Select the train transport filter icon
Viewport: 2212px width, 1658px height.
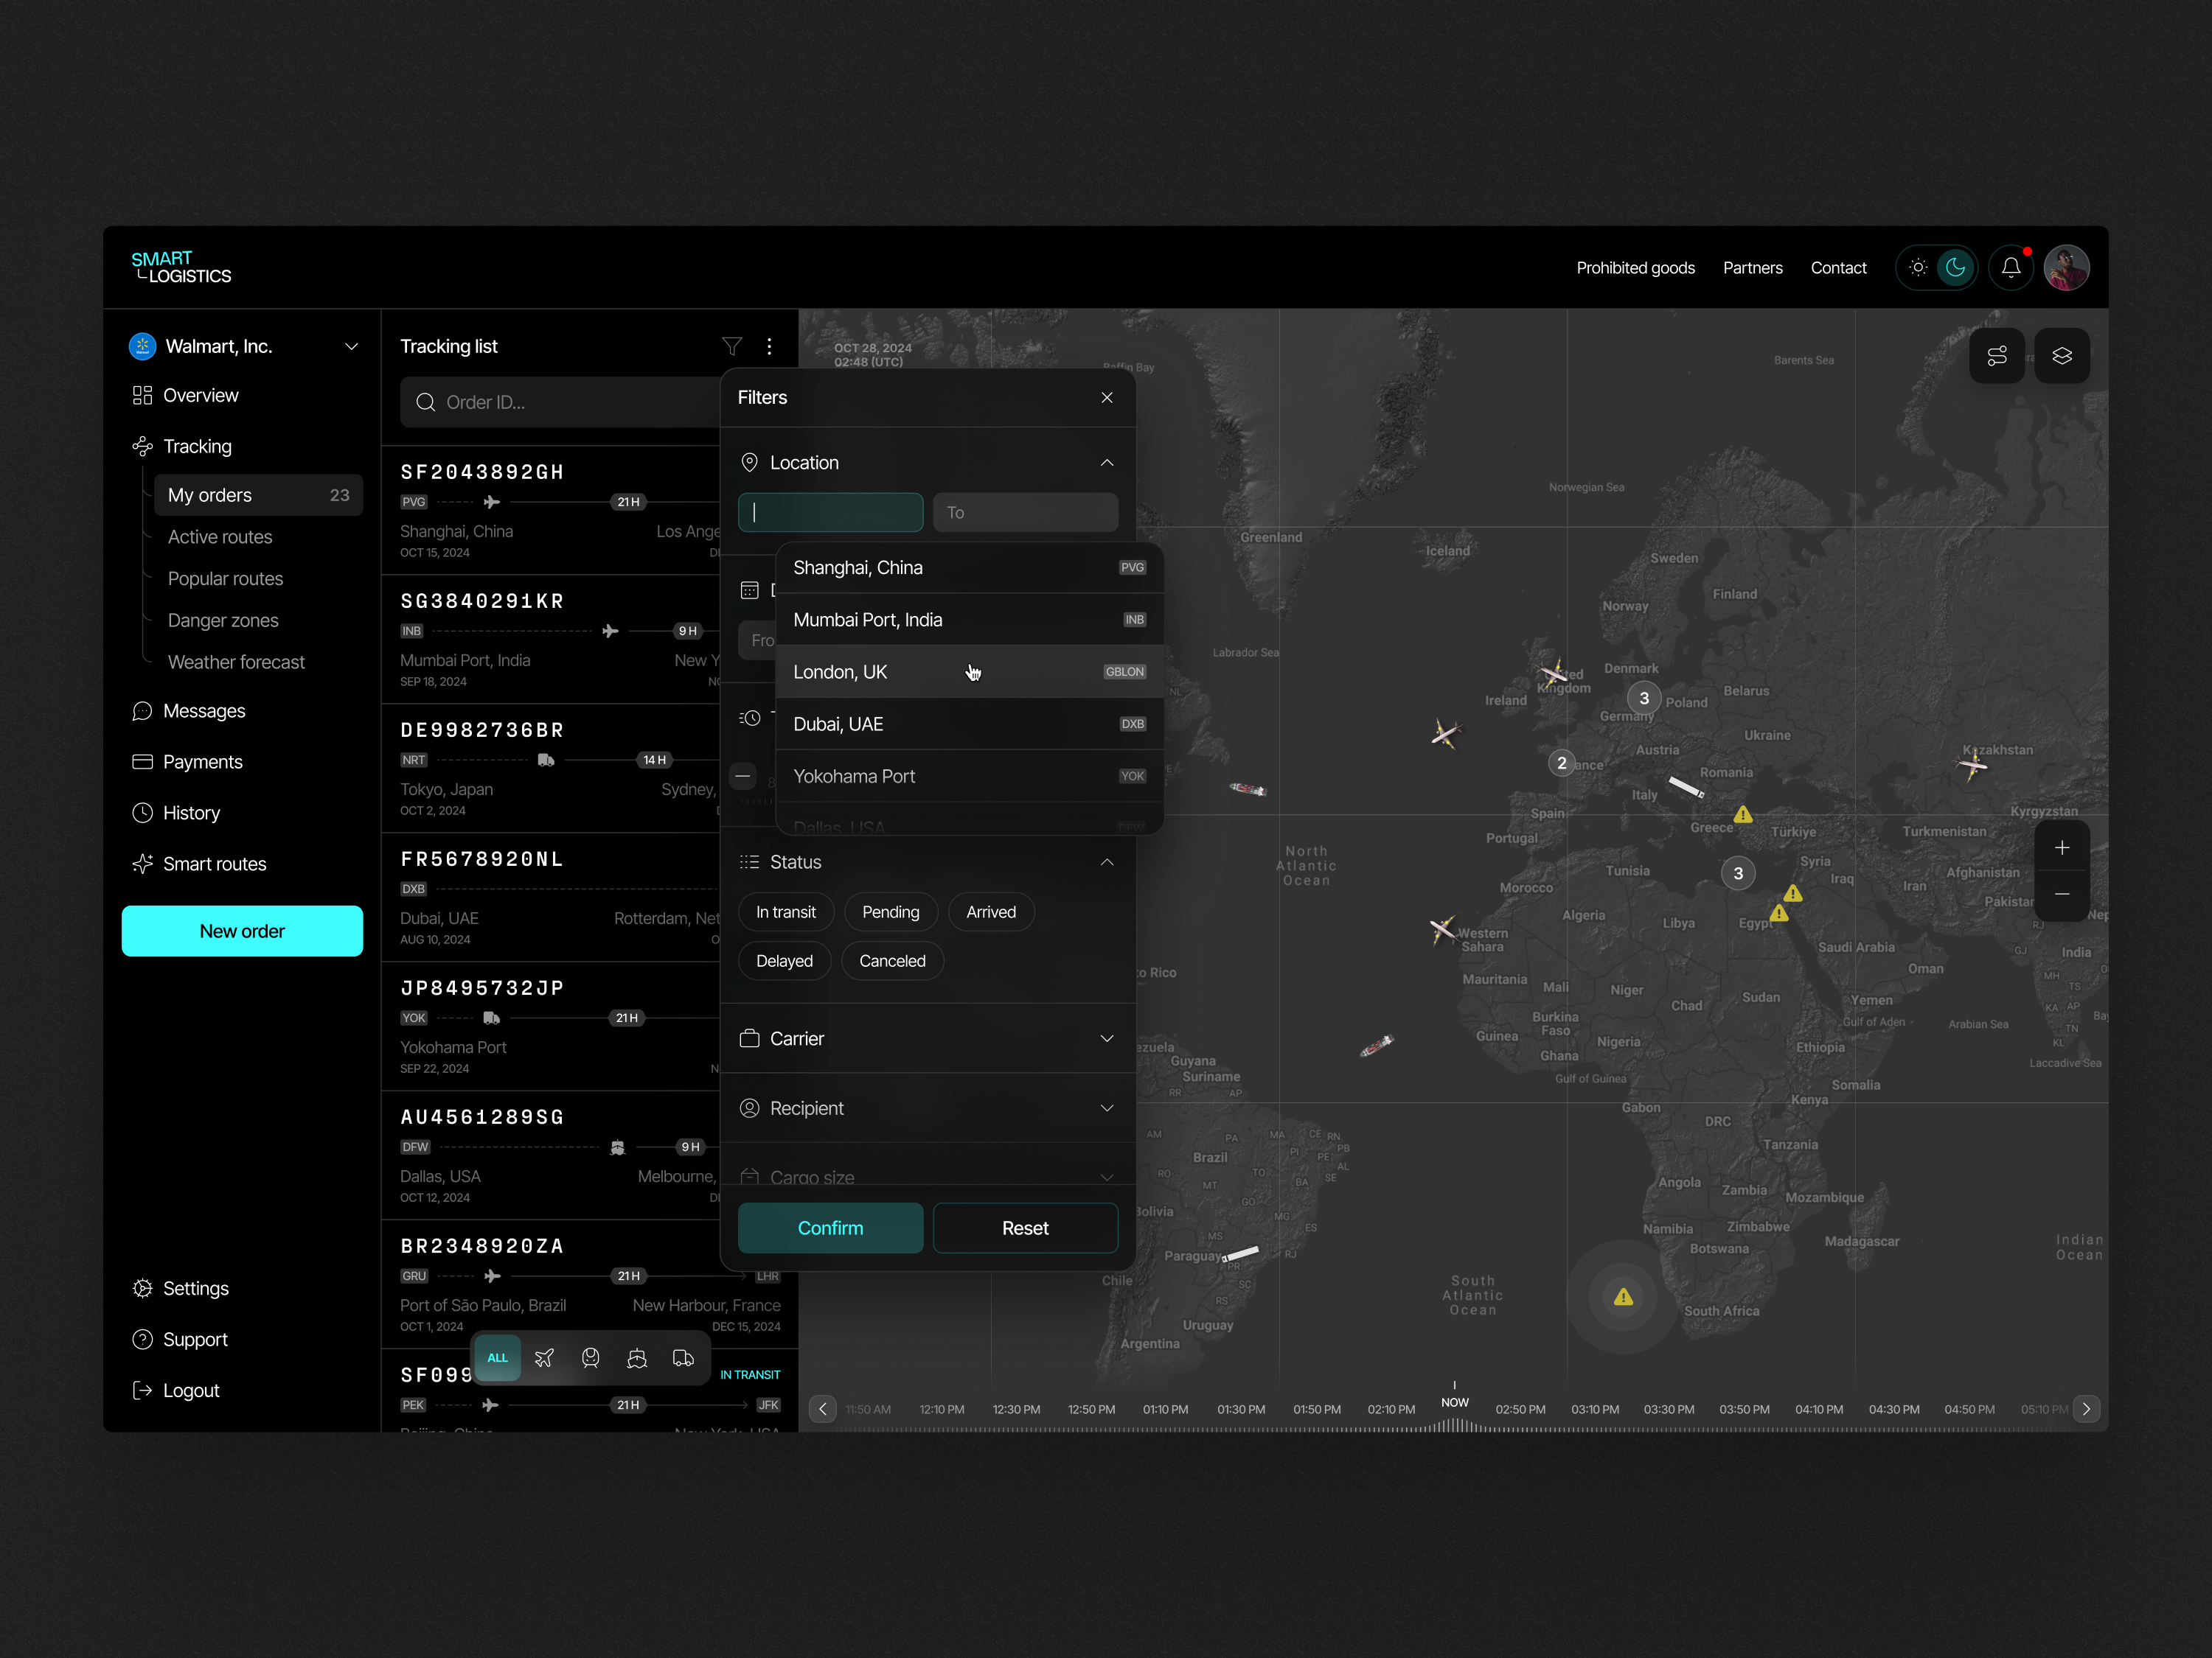coord(590,1358)
